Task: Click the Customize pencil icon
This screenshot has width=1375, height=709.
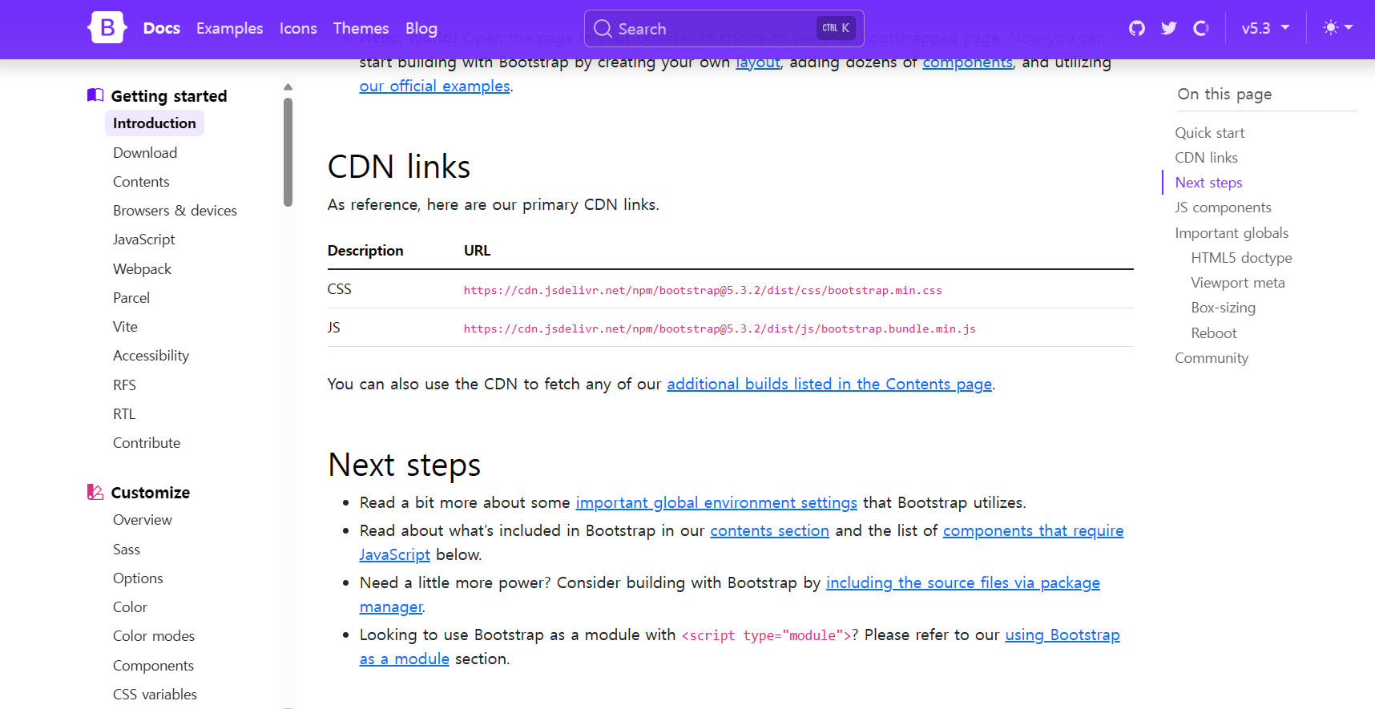Action: tap(95, 492)
